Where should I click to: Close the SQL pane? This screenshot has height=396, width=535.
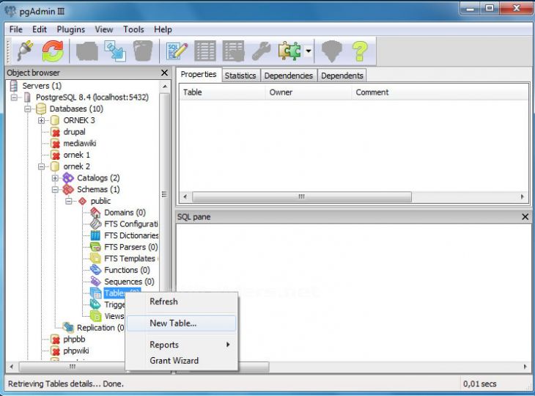525,217
